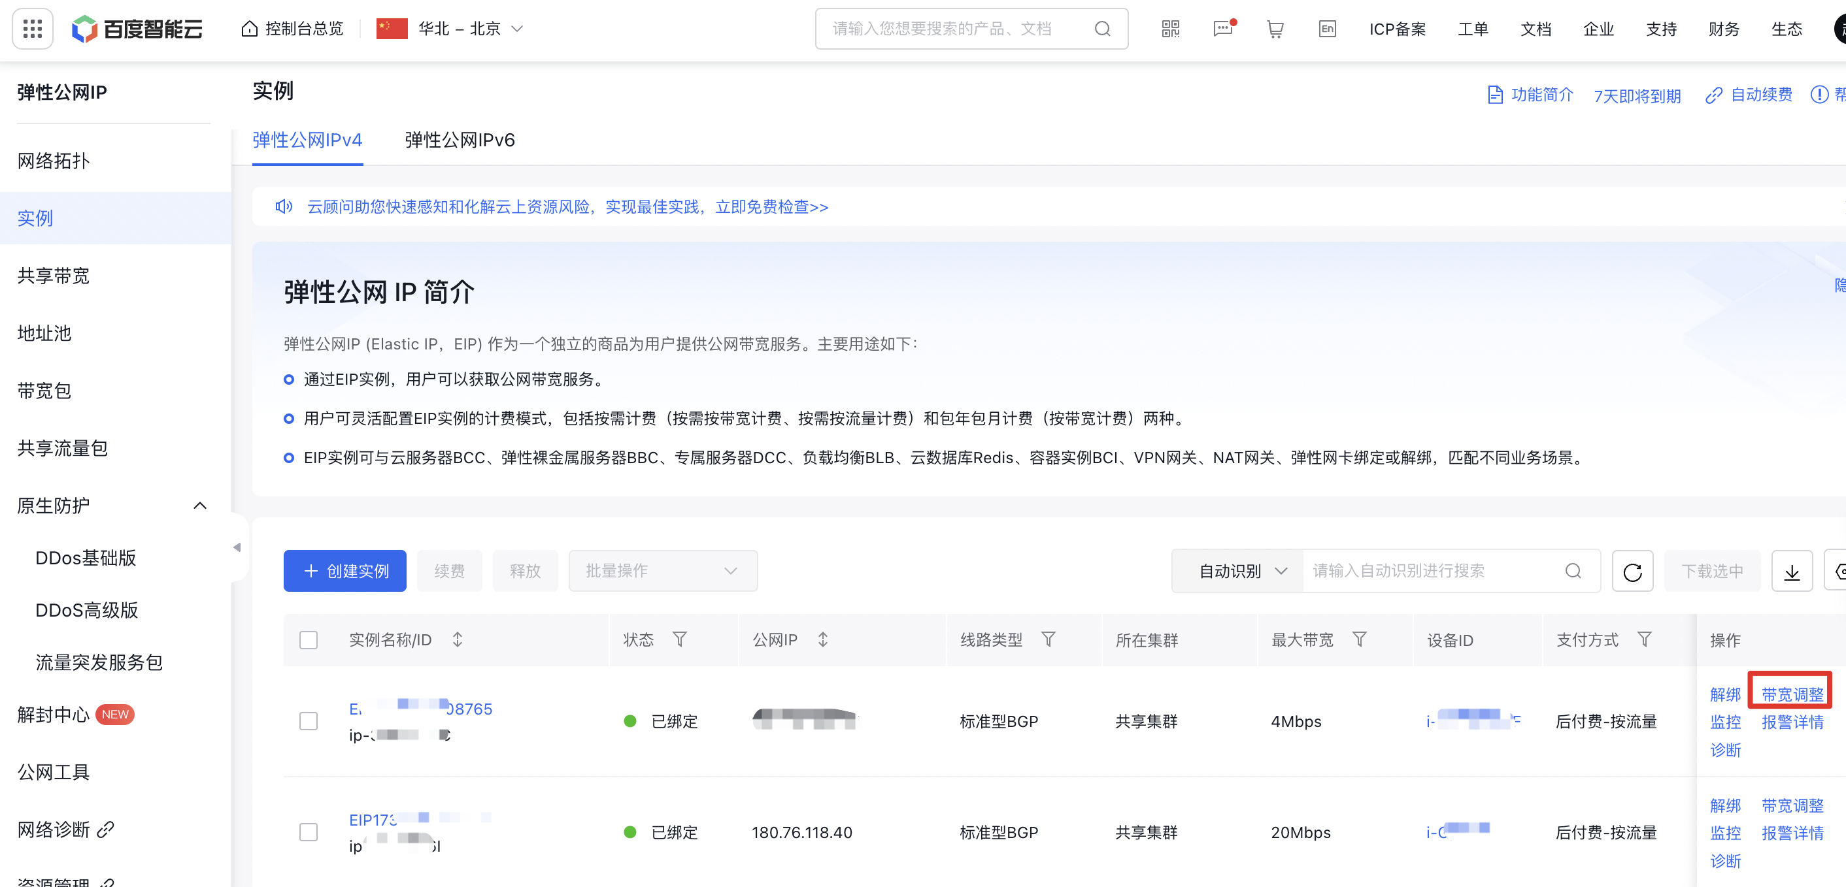Open the 7天即将到期 link
Viewport: 1846px width, 887px height.
pos(1637,96)
